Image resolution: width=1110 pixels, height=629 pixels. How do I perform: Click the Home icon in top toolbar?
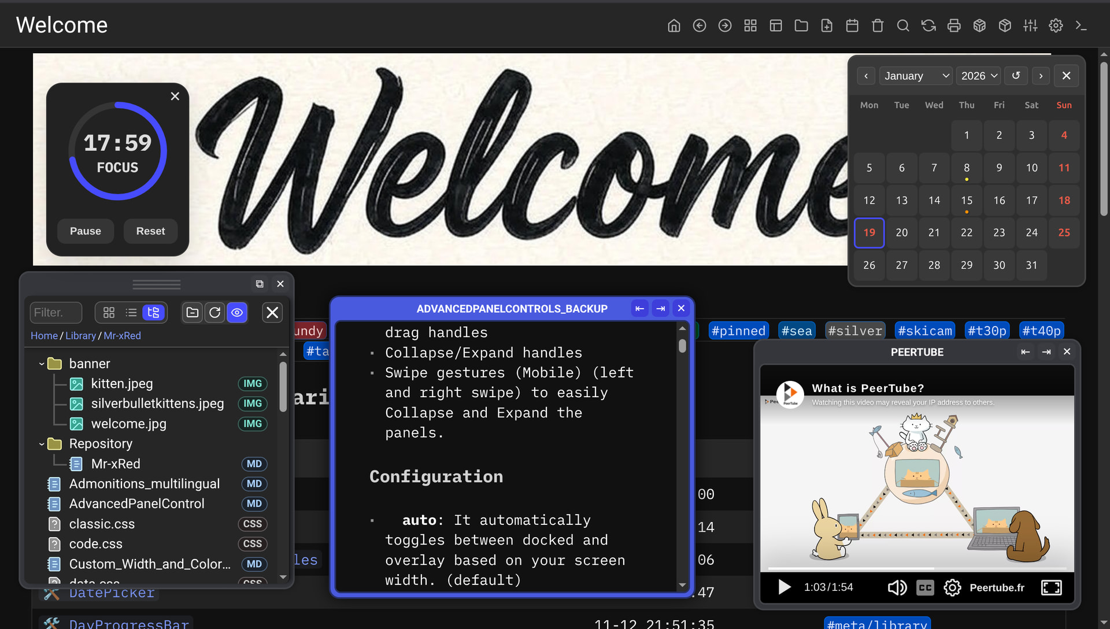pyautogui.click(x=674, y=25)
